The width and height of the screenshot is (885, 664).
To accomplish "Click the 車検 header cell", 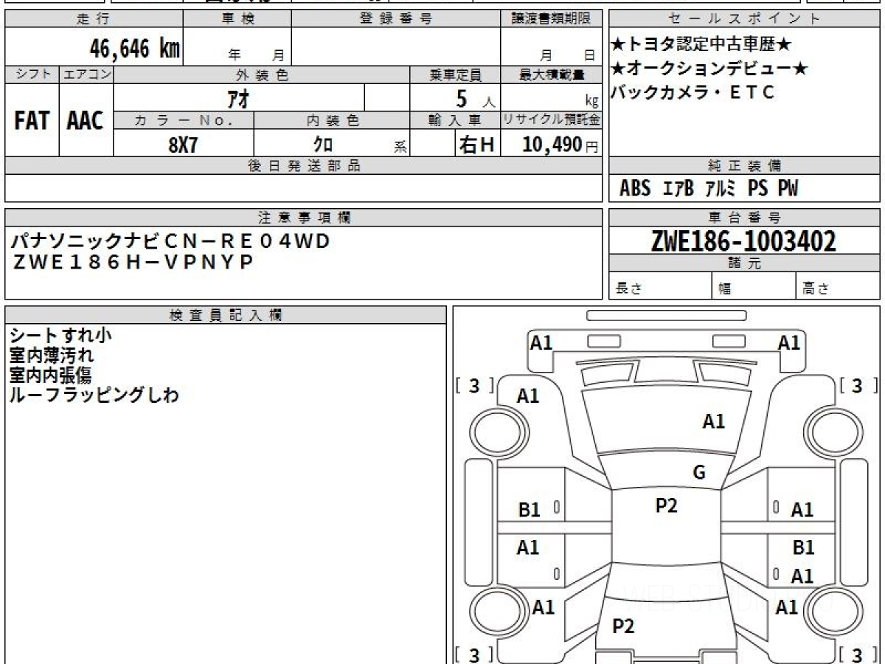I will 237,19.
